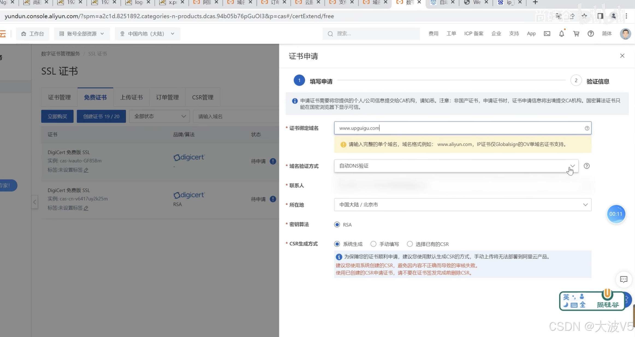This screenshot has width=635, height=337.
Task: Open the feedback chat icon at right edge
Action: tap(624, 279)
